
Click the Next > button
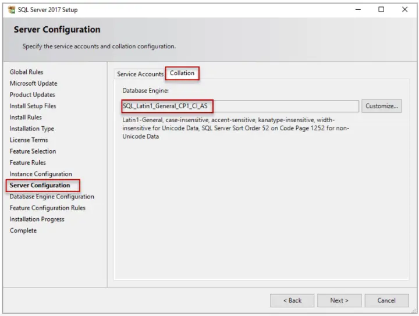point(339,300)
